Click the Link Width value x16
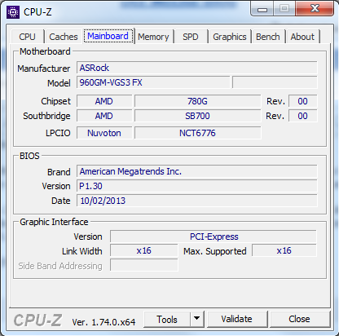This screenshot has width=339, height=336. (x=144, y=250)
